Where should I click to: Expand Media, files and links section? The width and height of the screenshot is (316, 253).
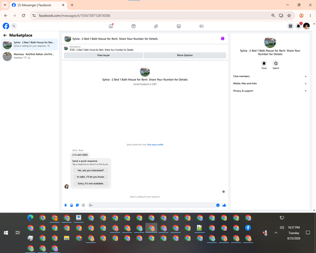pyautogui.click(x=270, y=83)
